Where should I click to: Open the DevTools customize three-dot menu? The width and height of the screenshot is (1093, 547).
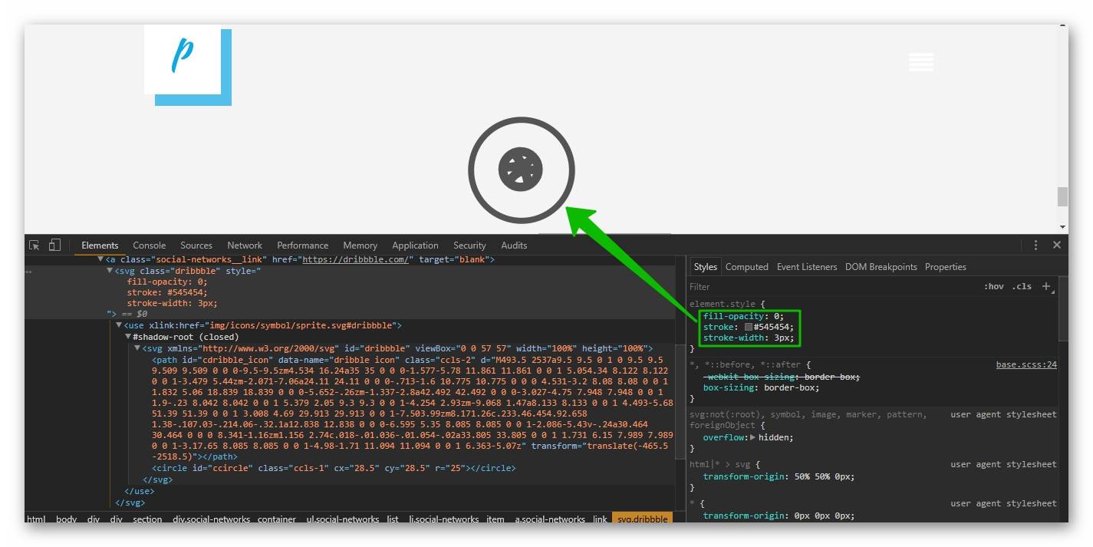[x=1035, y=245]
